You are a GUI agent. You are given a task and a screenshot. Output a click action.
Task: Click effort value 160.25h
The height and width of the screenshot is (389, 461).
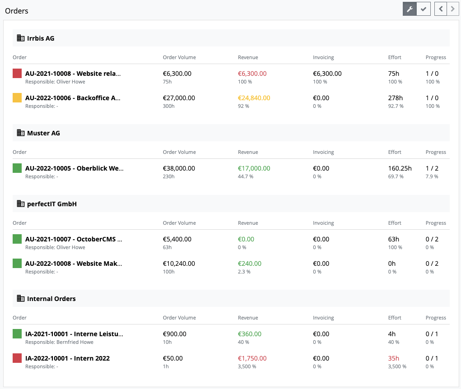(x=400, y=168)
